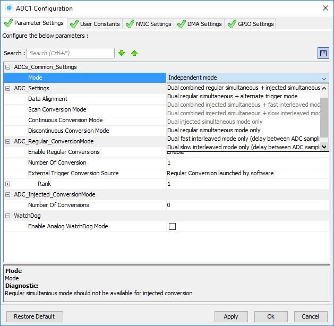This screenshot has height=326, width=334.
Task: Choose Dual slow interleaved mode only option
Action: click(x=244, y=147)
